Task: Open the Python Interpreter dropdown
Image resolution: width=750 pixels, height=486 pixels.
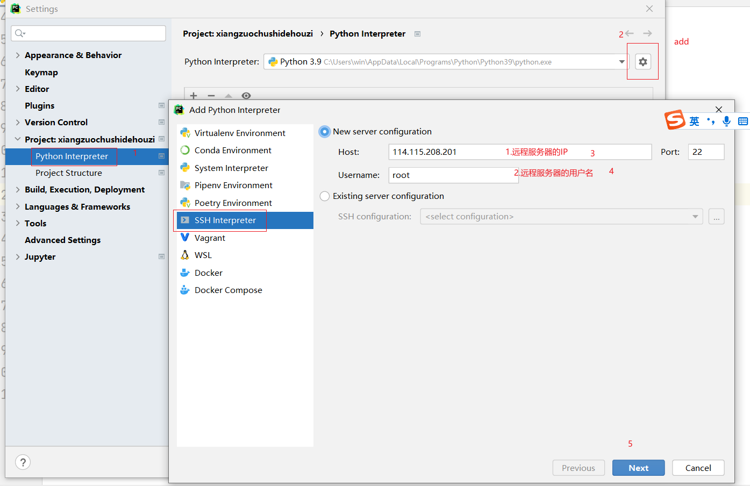Action: tap(622, 61)
